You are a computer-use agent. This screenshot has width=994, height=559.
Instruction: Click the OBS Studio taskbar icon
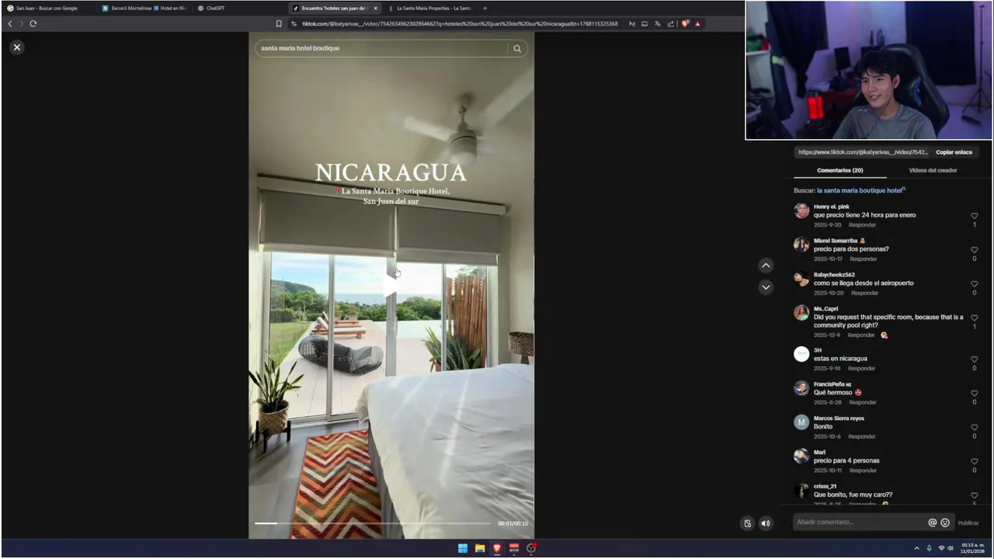(x=531, y=548)
